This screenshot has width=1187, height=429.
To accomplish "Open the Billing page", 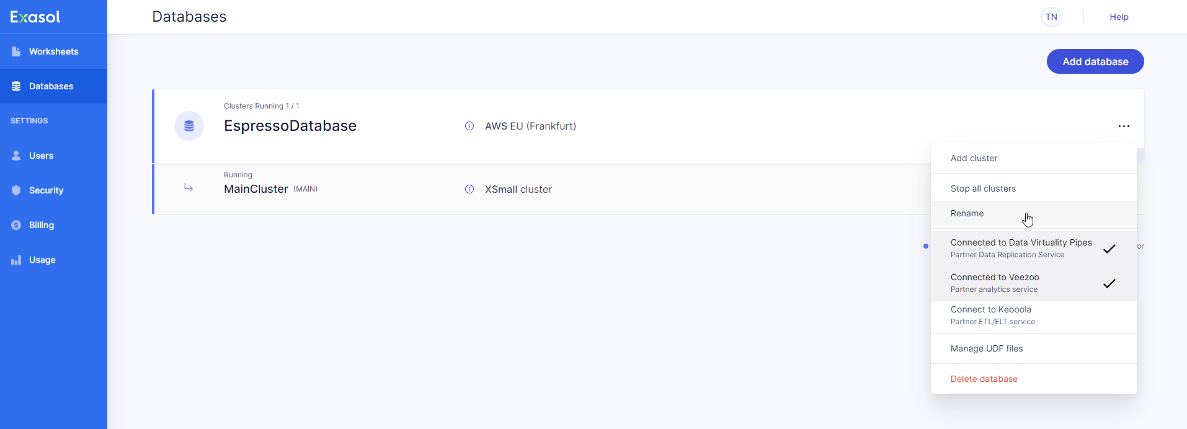I will pyautogui.click(x=41, y=225).
